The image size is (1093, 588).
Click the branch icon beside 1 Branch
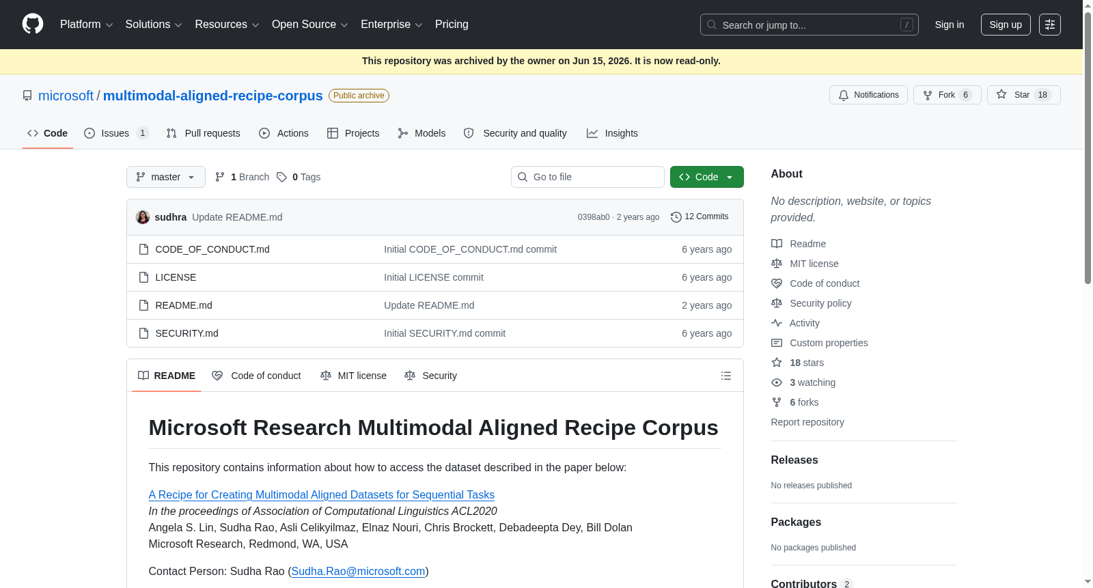220,177
